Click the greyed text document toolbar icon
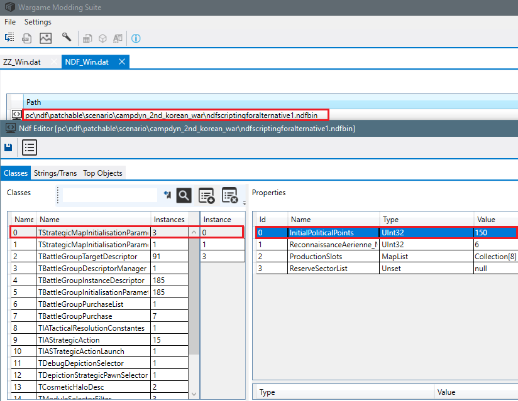 pos(118,38)
